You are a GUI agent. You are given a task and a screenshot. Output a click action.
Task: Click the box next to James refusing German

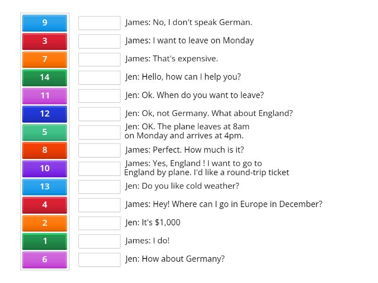(x=99, y=22)
